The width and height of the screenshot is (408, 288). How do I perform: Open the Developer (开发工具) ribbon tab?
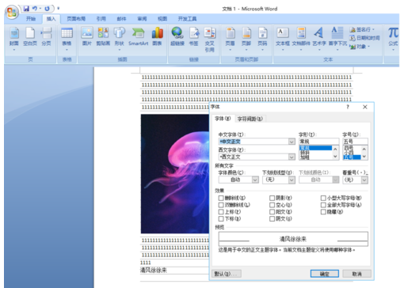pos(187,19)
